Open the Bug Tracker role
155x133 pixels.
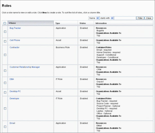[x=15, y=28]
